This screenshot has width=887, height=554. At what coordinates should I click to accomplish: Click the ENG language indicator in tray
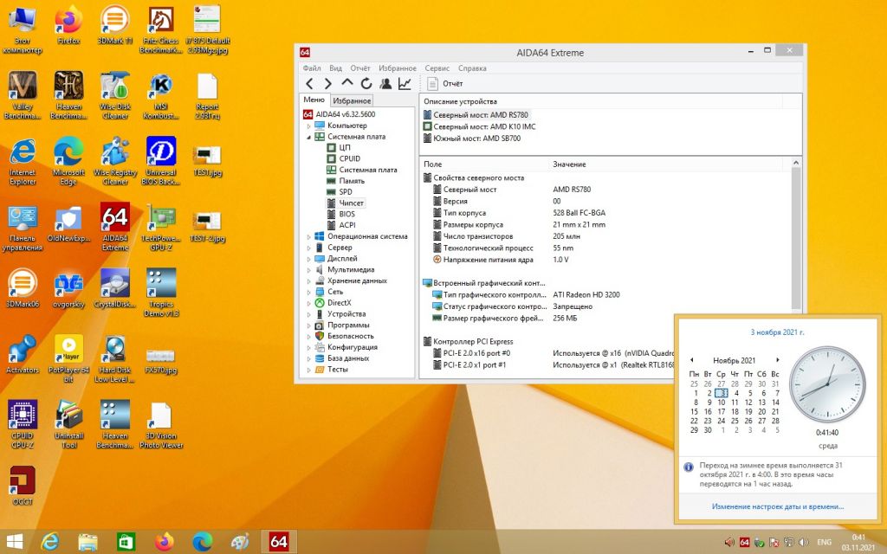click(825, 542)
